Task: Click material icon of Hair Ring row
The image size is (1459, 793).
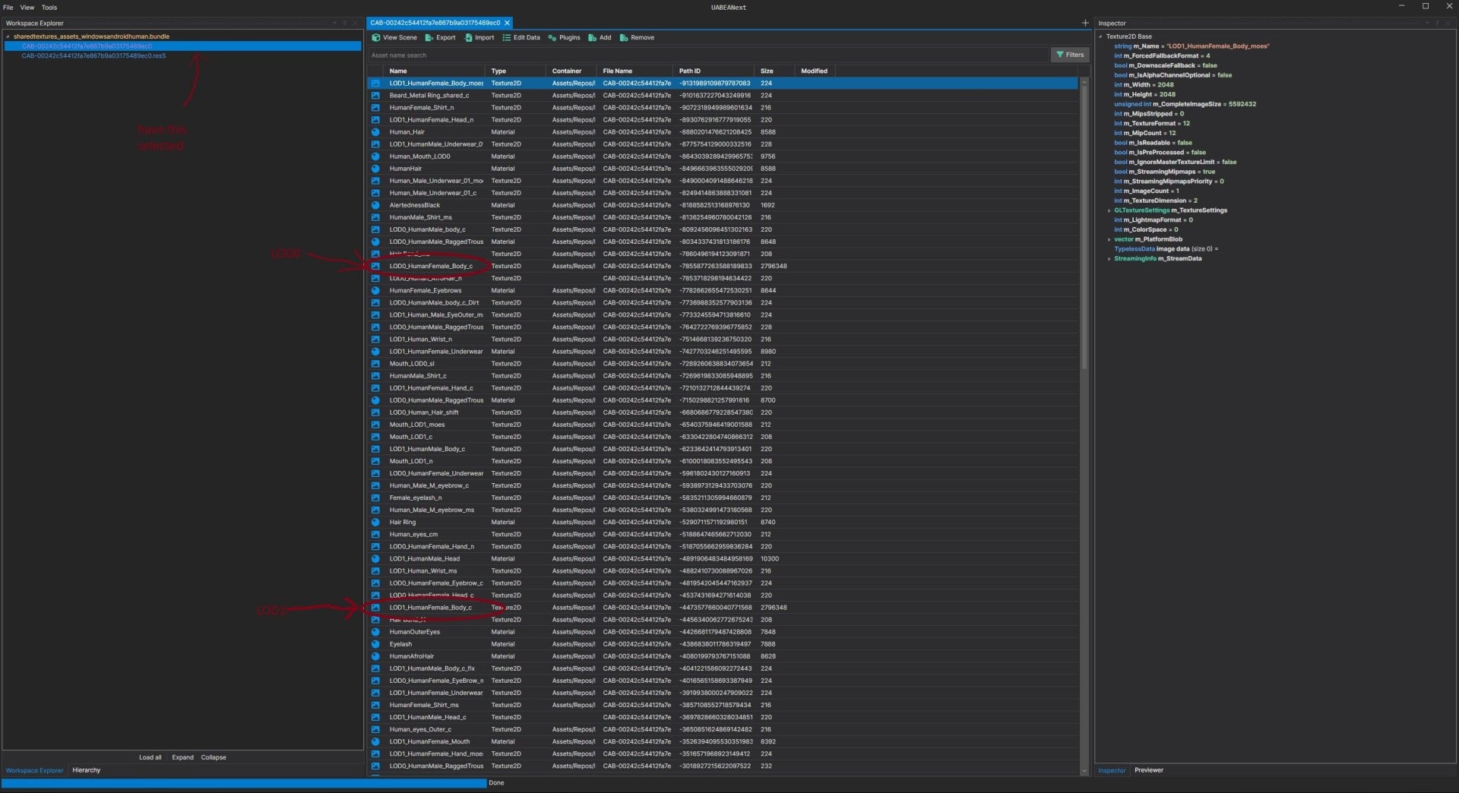Action: point(375,522)
